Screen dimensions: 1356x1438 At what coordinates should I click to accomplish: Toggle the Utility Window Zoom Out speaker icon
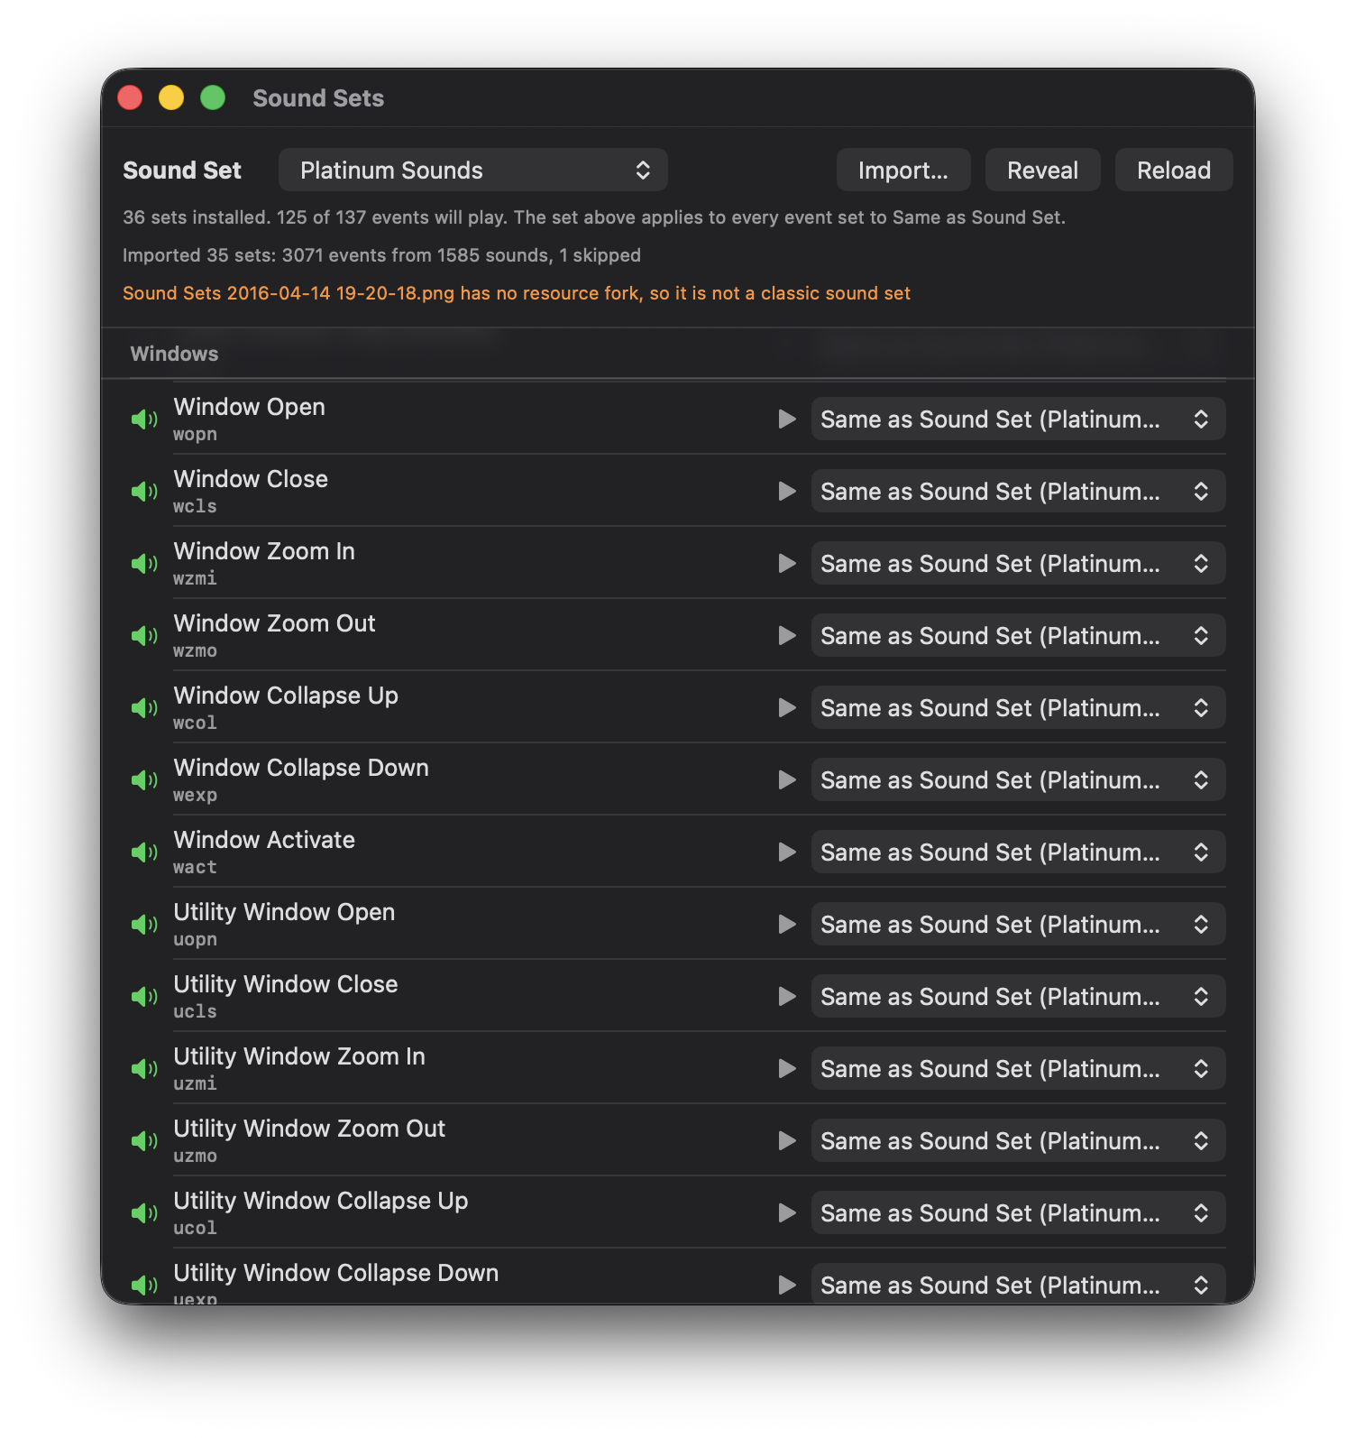[x=144, y=1141]
